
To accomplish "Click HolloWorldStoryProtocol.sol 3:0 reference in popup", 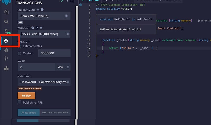I will click(121, 29).
